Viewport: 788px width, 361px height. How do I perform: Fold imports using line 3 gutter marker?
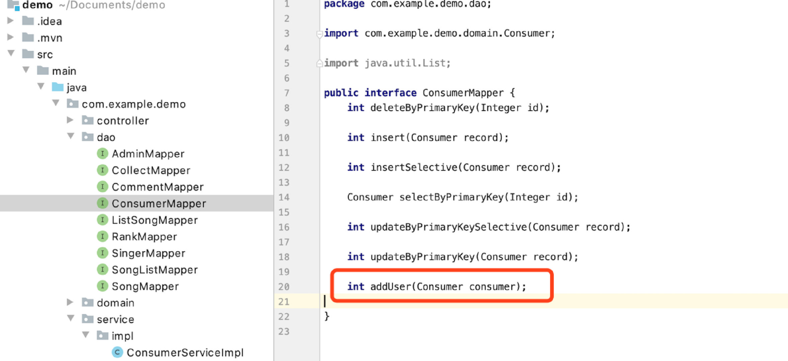coord(319,34)
